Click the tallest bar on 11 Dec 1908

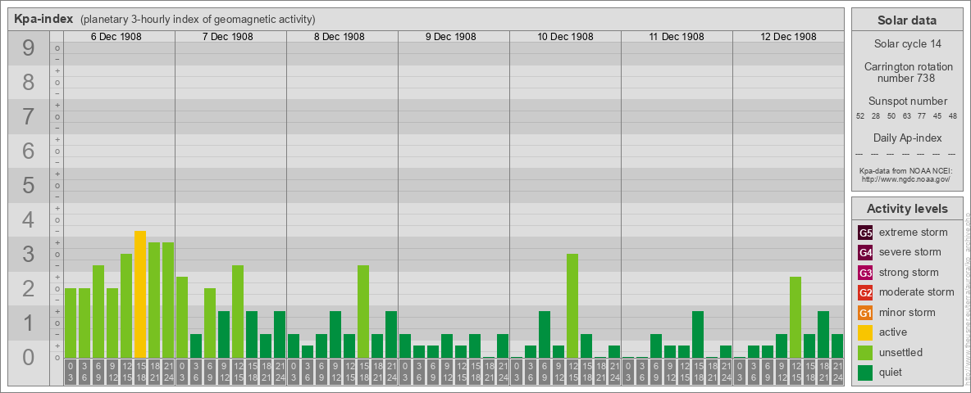(698, 334)
